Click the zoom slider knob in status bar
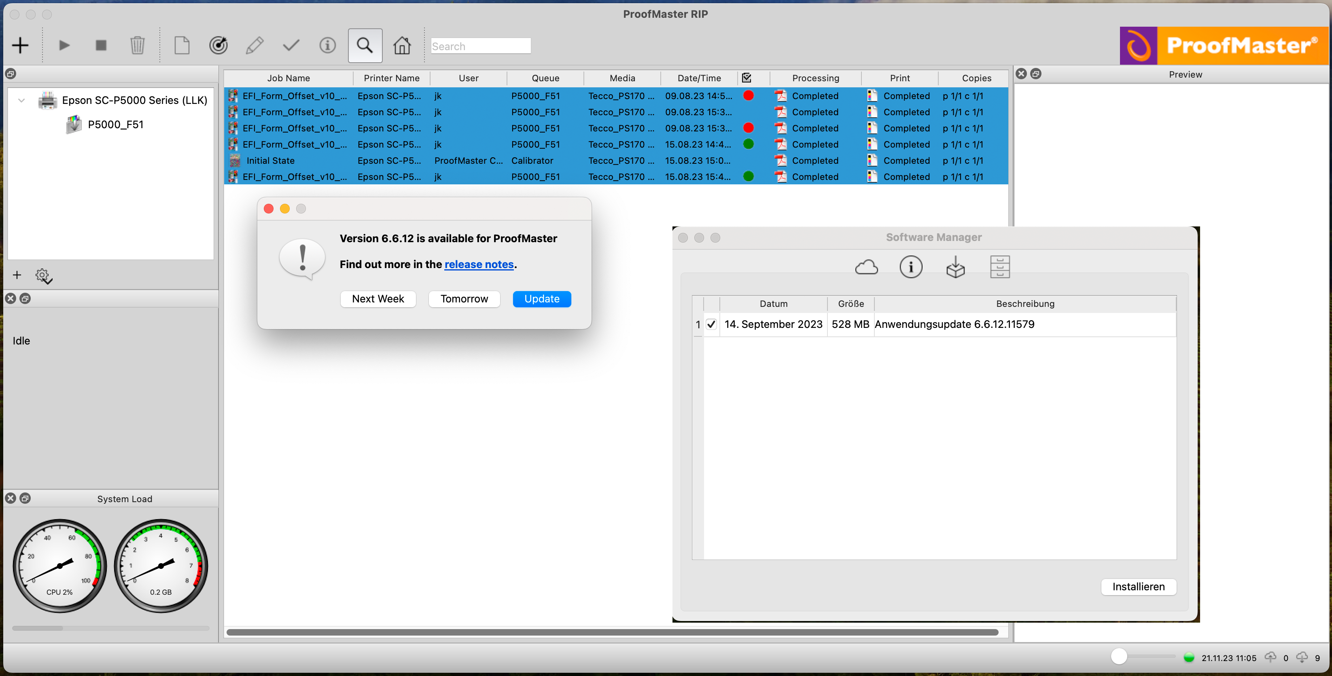 pyautogui.click(x=1118, y=656)
